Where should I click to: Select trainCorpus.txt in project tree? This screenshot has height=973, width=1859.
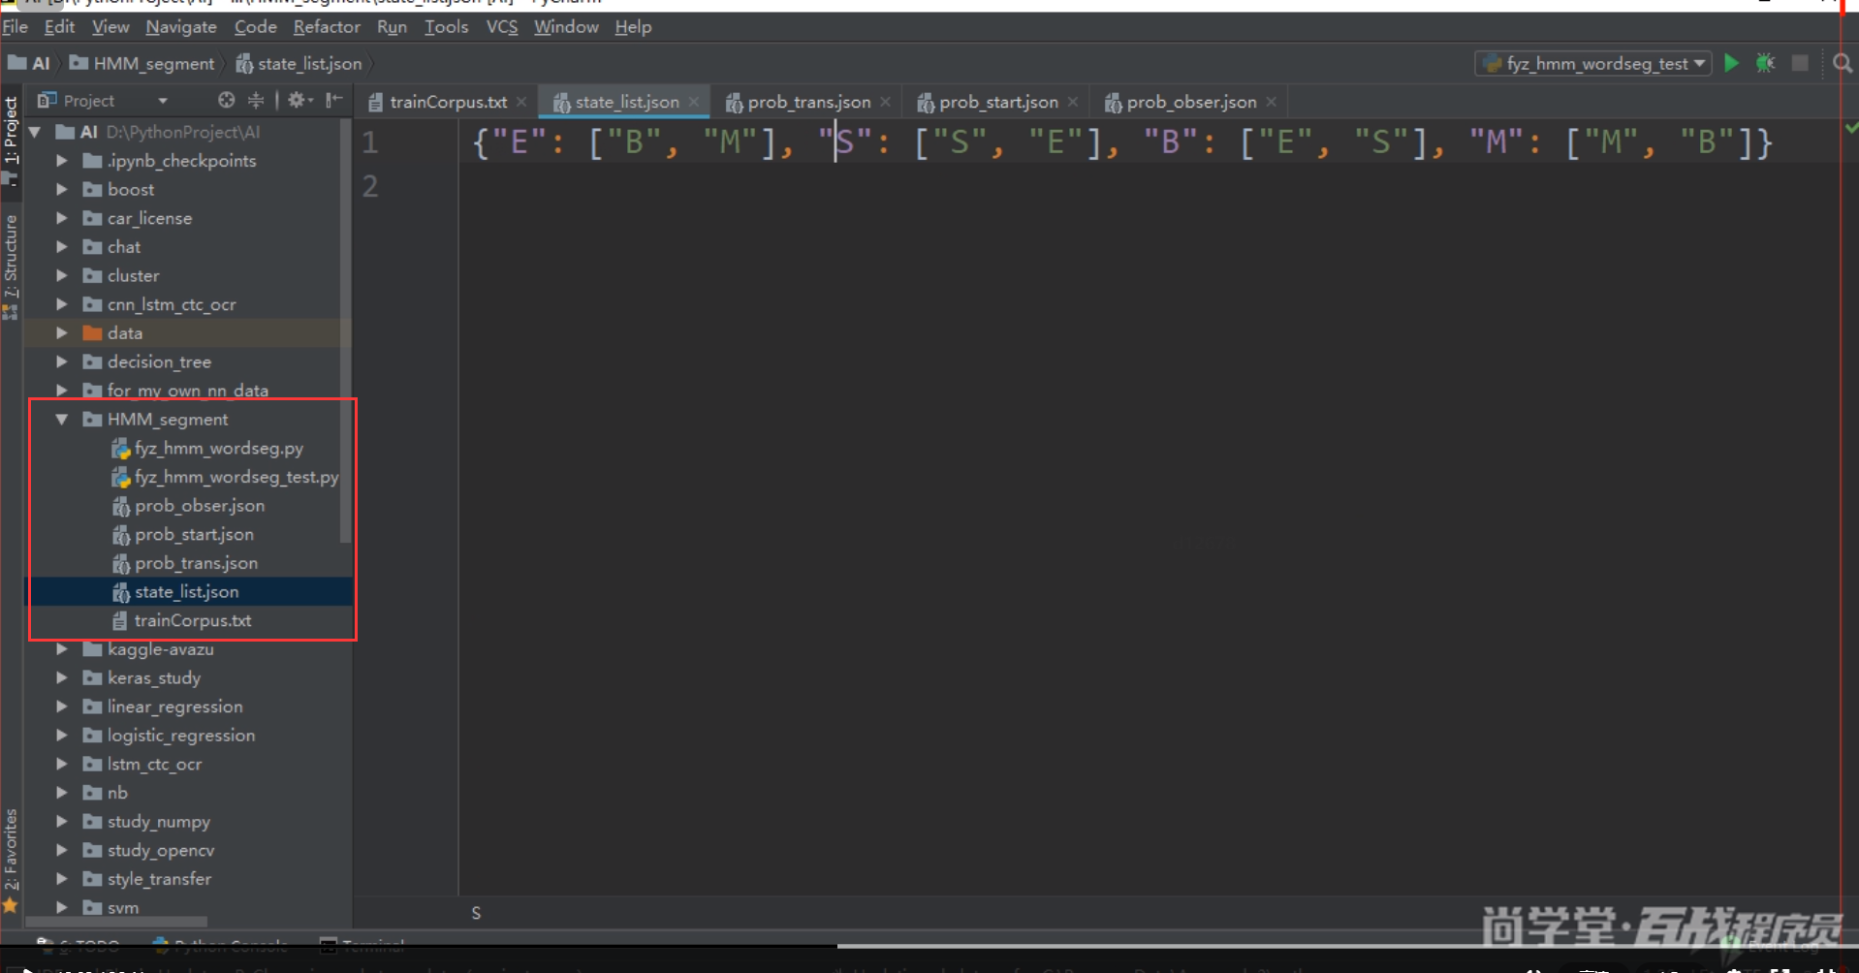pos(181,620)
